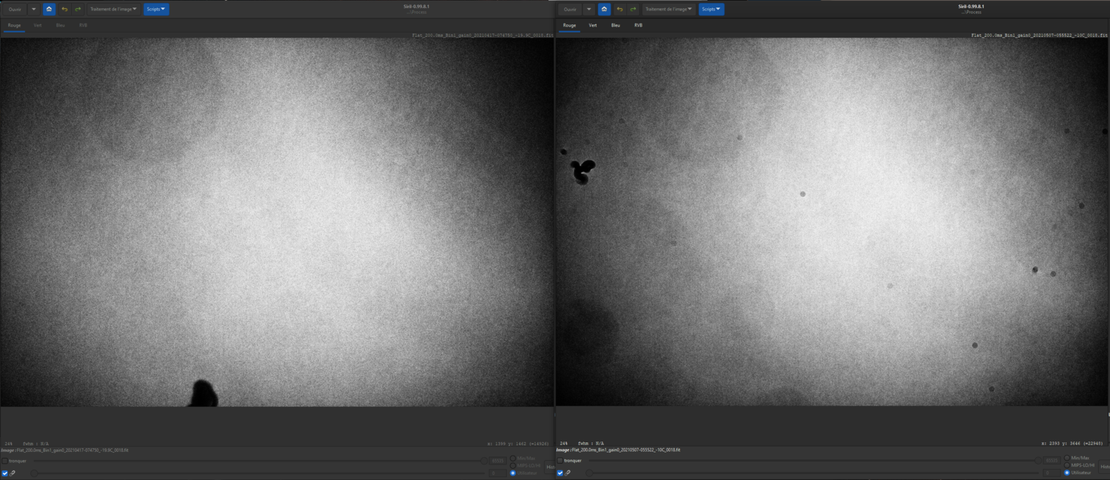Redo action in left window

[x=78, y=10]
